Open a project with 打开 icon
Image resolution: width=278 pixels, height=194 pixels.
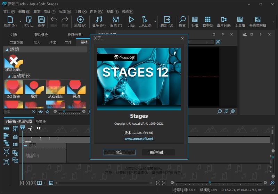click(29, 19)
